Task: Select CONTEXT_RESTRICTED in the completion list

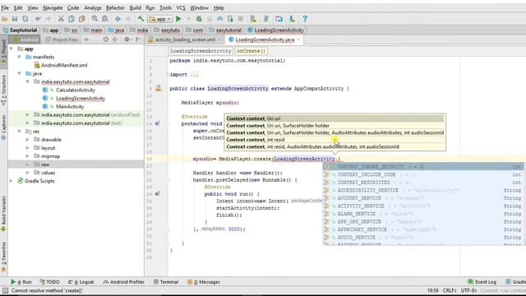Action: pyautogui.click(x=423, y=183)
